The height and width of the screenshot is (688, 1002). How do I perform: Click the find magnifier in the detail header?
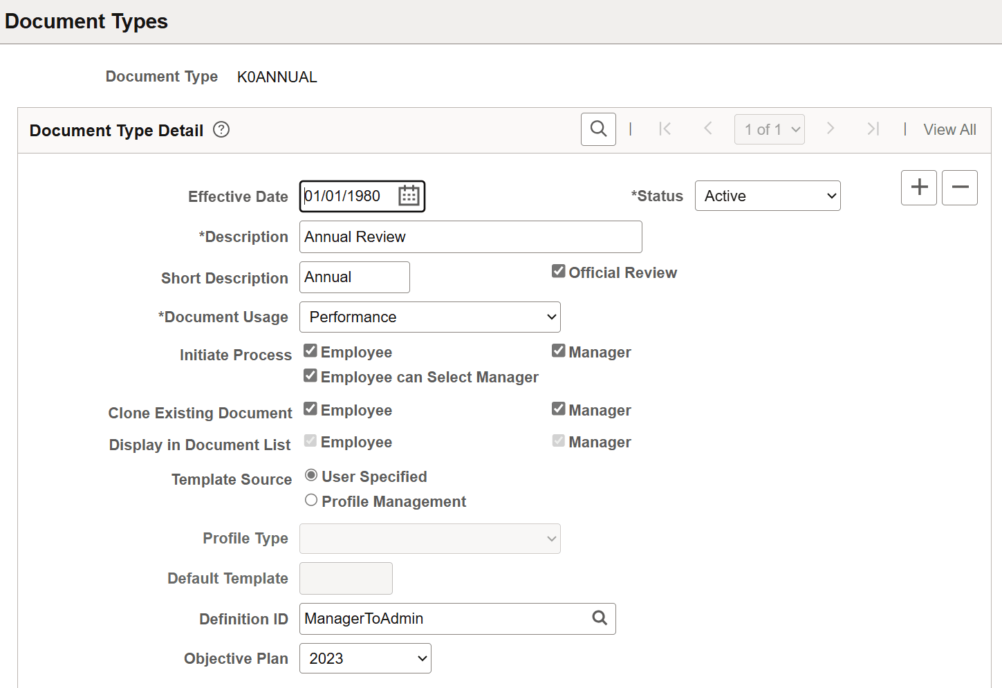click(x=598, y=129)
